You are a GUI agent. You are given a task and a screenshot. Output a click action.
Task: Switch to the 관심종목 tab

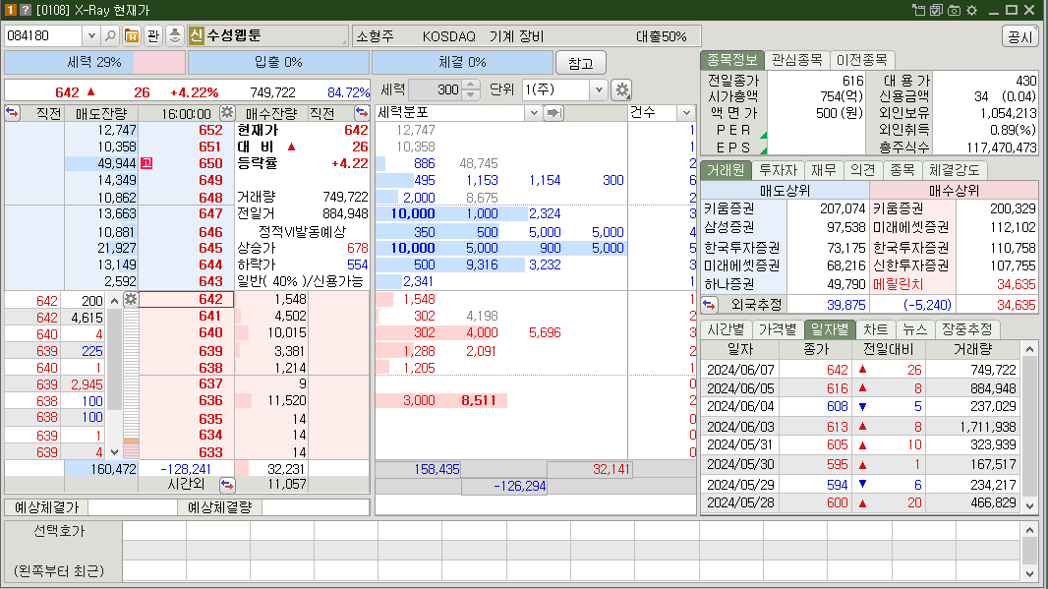click(796, 60)
